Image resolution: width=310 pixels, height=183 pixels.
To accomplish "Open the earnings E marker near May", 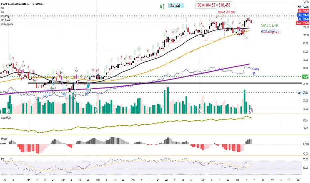I will (x=96, y=110).
